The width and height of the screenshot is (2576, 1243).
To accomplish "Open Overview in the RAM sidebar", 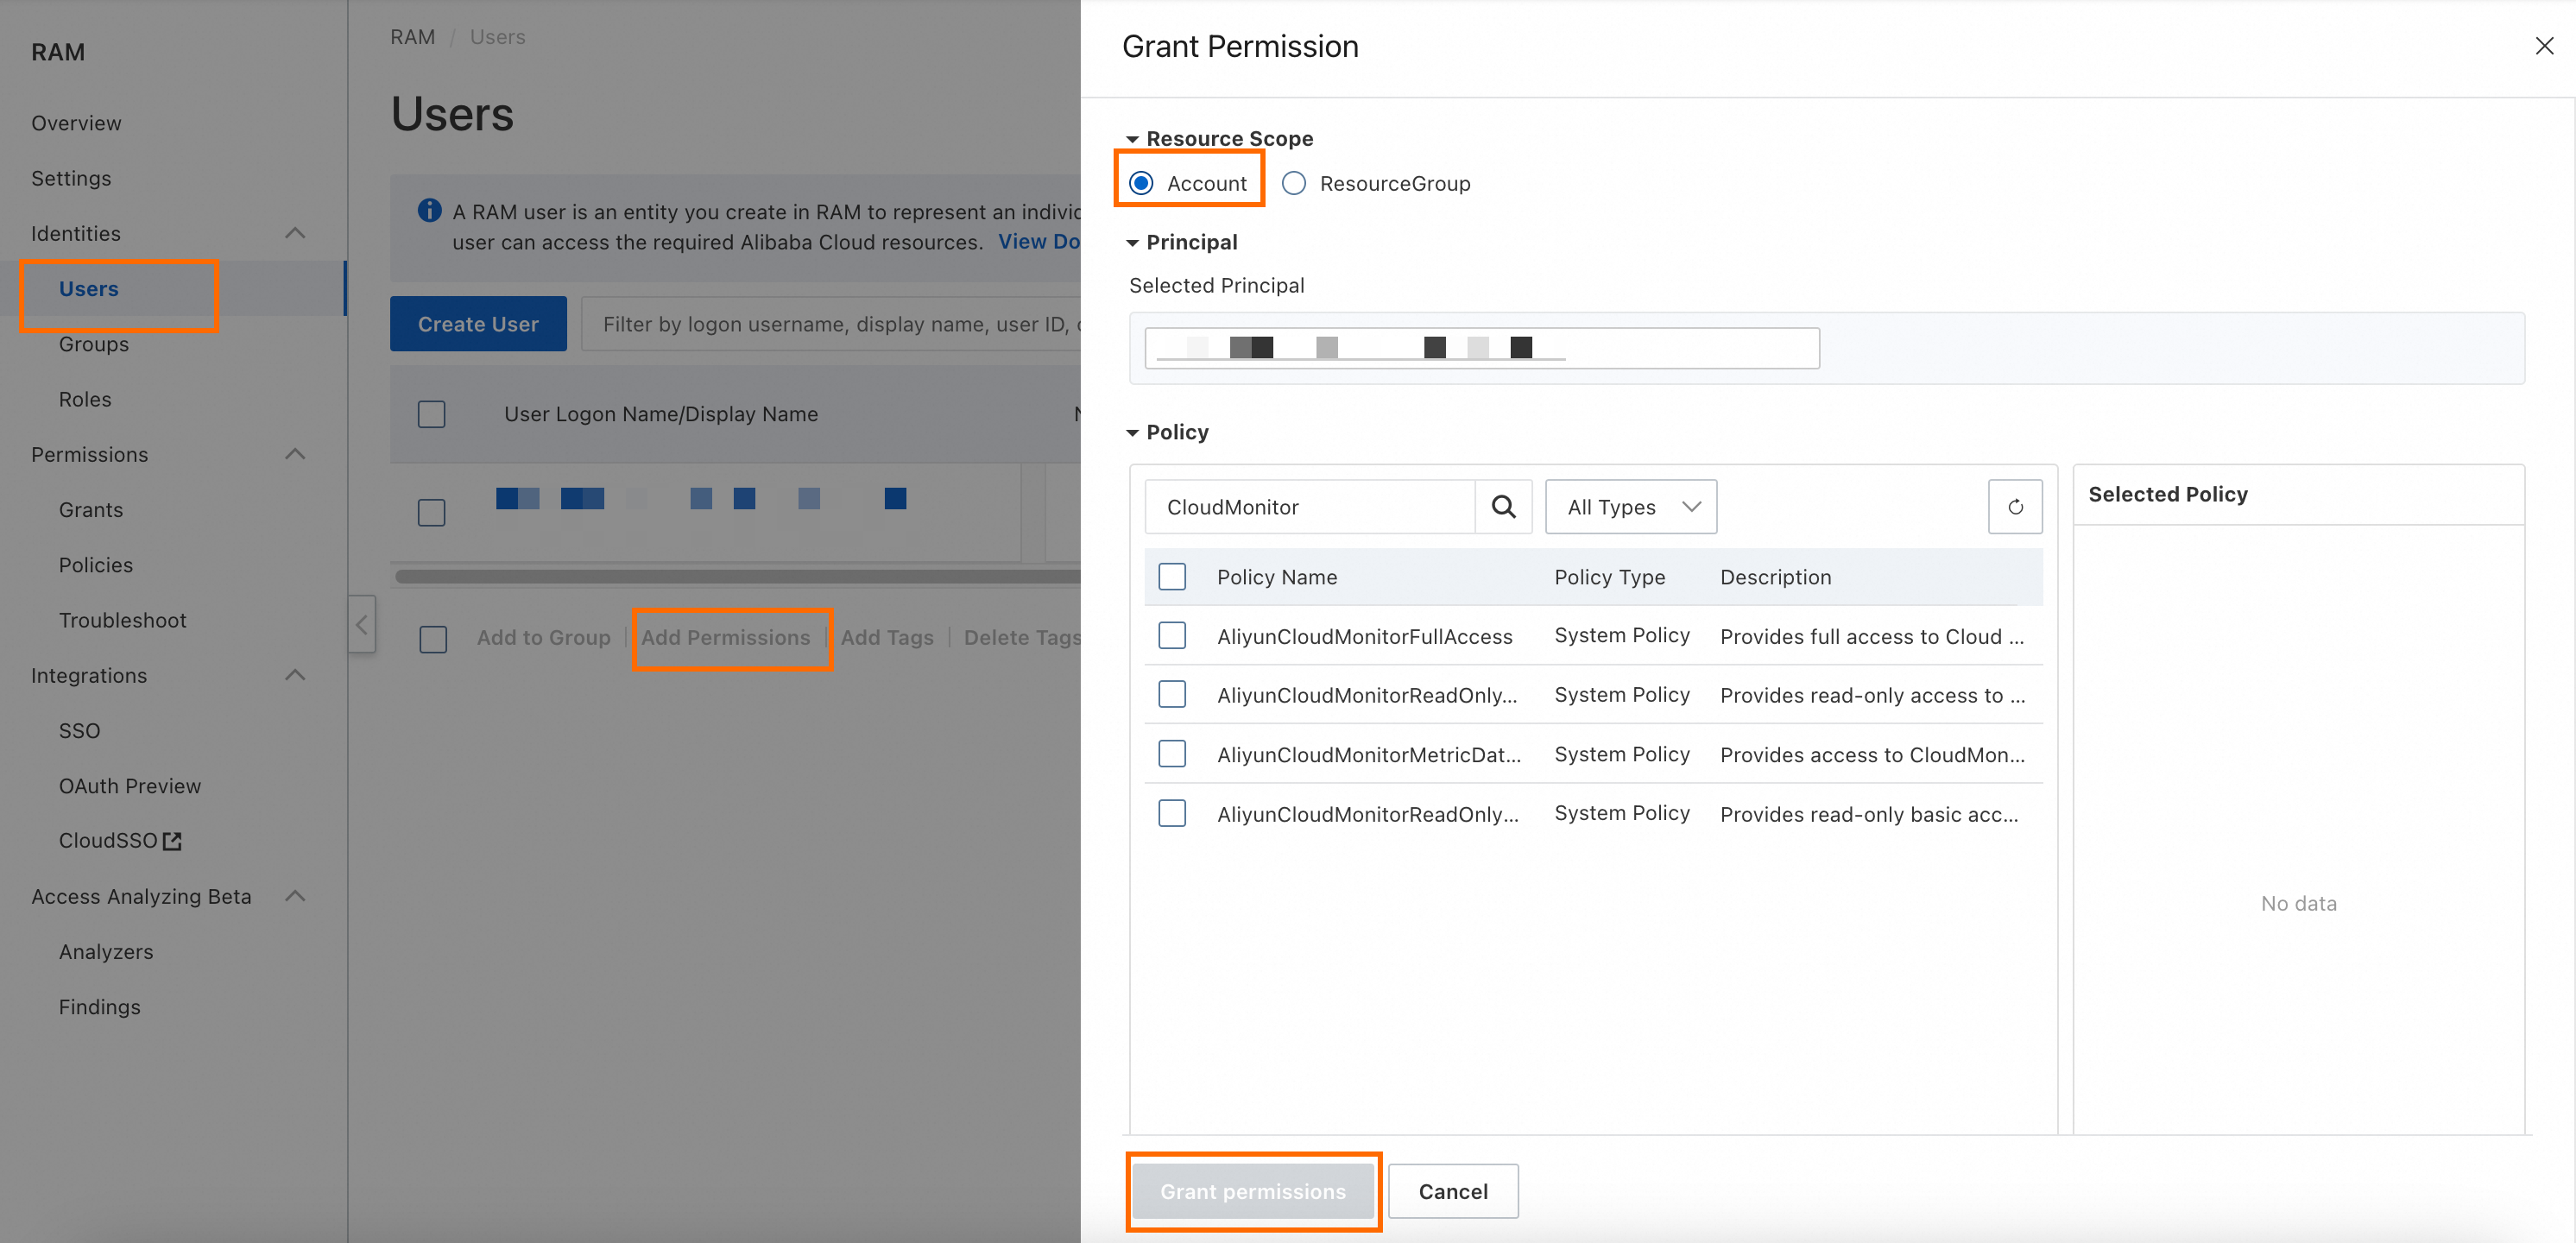I will (x=76, y=123).
